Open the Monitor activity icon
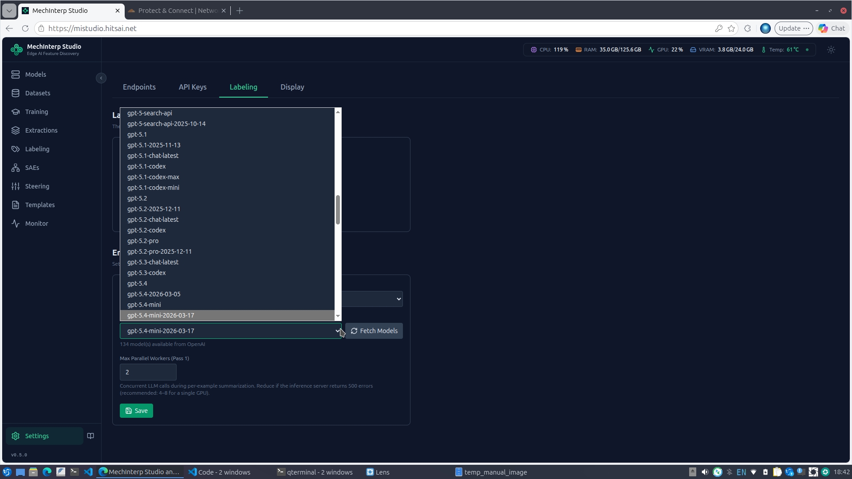Screen dimensions: 852x479 [x=16, y=224]
